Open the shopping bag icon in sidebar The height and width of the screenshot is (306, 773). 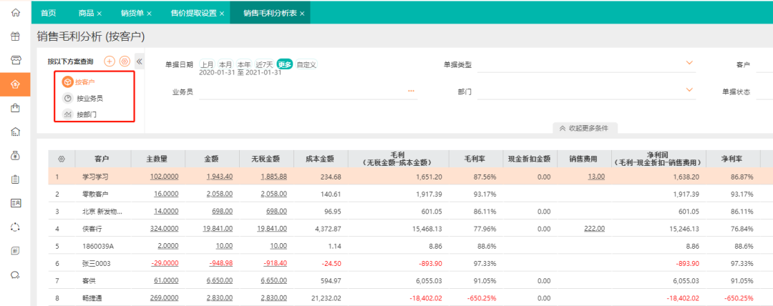point(15,107)
